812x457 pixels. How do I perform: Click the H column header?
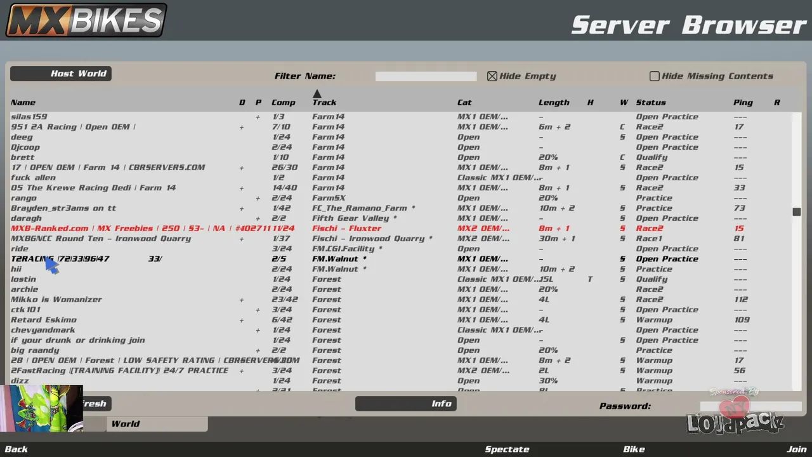click(x=590, y=102)
